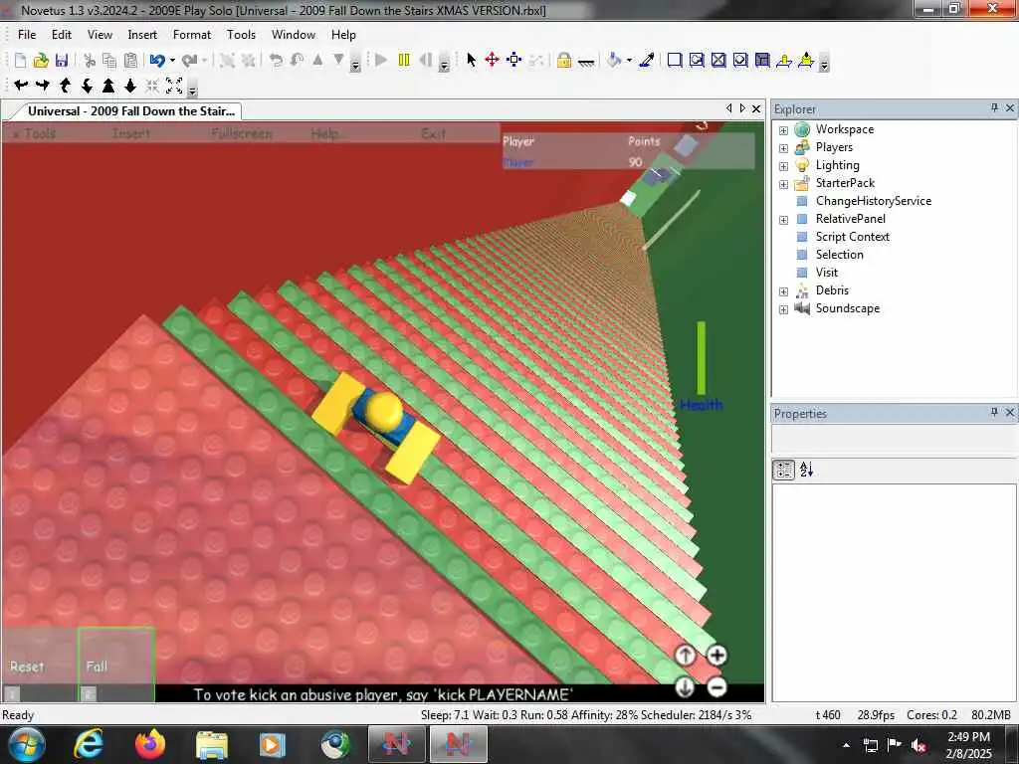Open a file with the folder icon
Screen dimensions: 1019x764
[41, 61]
